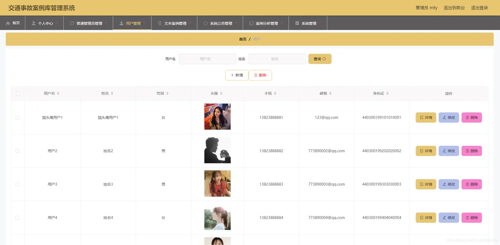Click phone cell 13823888883
The width and height of the screenshot is (500, 245).
pos(271,184)
